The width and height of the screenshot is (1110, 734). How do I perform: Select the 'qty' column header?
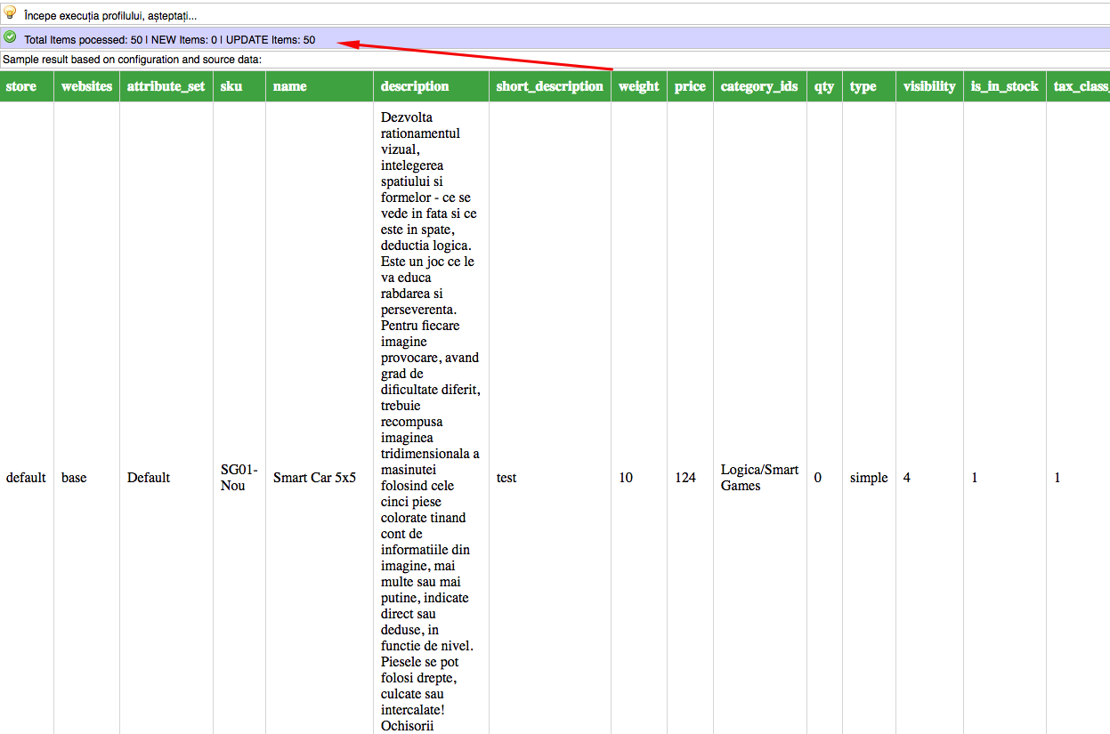coord(824,86)
